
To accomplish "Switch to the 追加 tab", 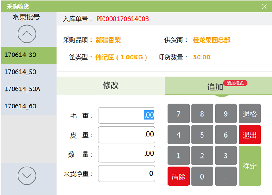I will click(215, 87).
